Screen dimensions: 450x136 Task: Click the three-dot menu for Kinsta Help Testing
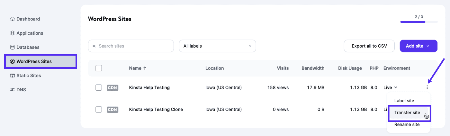pos(427,87)
